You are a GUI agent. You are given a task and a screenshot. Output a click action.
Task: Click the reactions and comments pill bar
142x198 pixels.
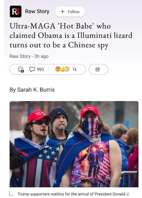(48, 69)
